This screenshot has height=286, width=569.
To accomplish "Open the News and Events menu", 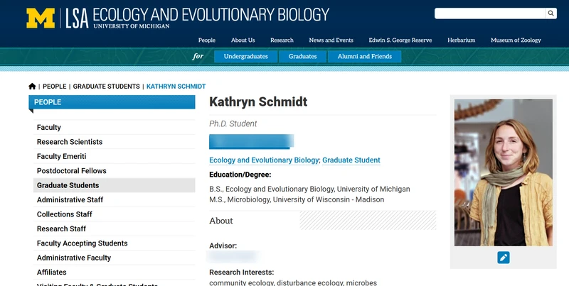I will (331, 40).
